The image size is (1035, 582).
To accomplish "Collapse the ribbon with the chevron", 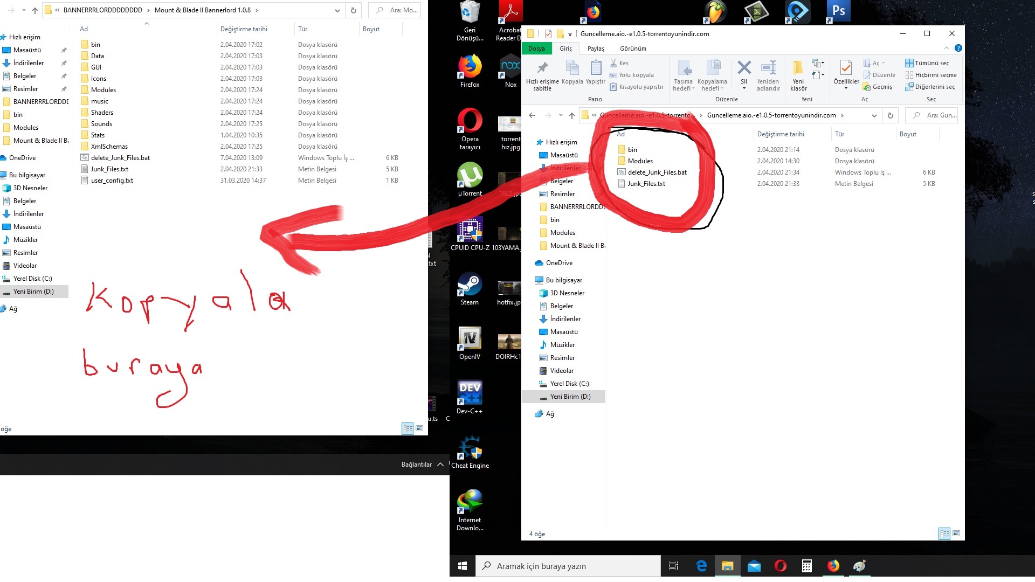I will click(946, 48).
